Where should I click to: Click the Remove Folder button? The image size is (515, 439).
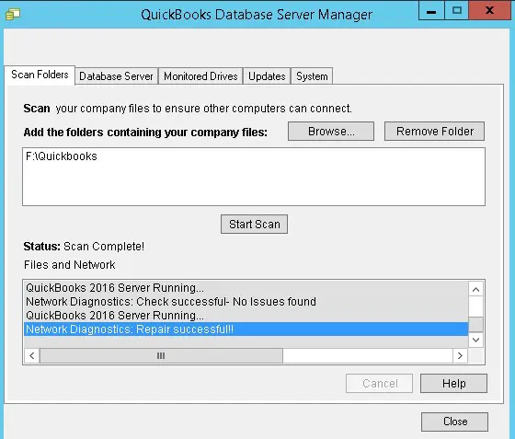434,132
